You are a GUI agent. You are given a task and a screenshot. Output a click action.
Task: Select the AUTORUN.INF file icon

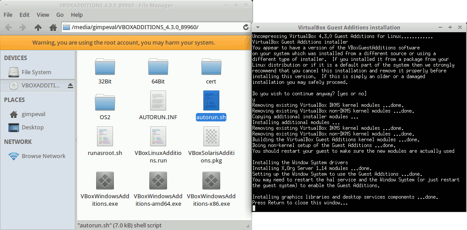pyautogui.click(x=158, y=101)
